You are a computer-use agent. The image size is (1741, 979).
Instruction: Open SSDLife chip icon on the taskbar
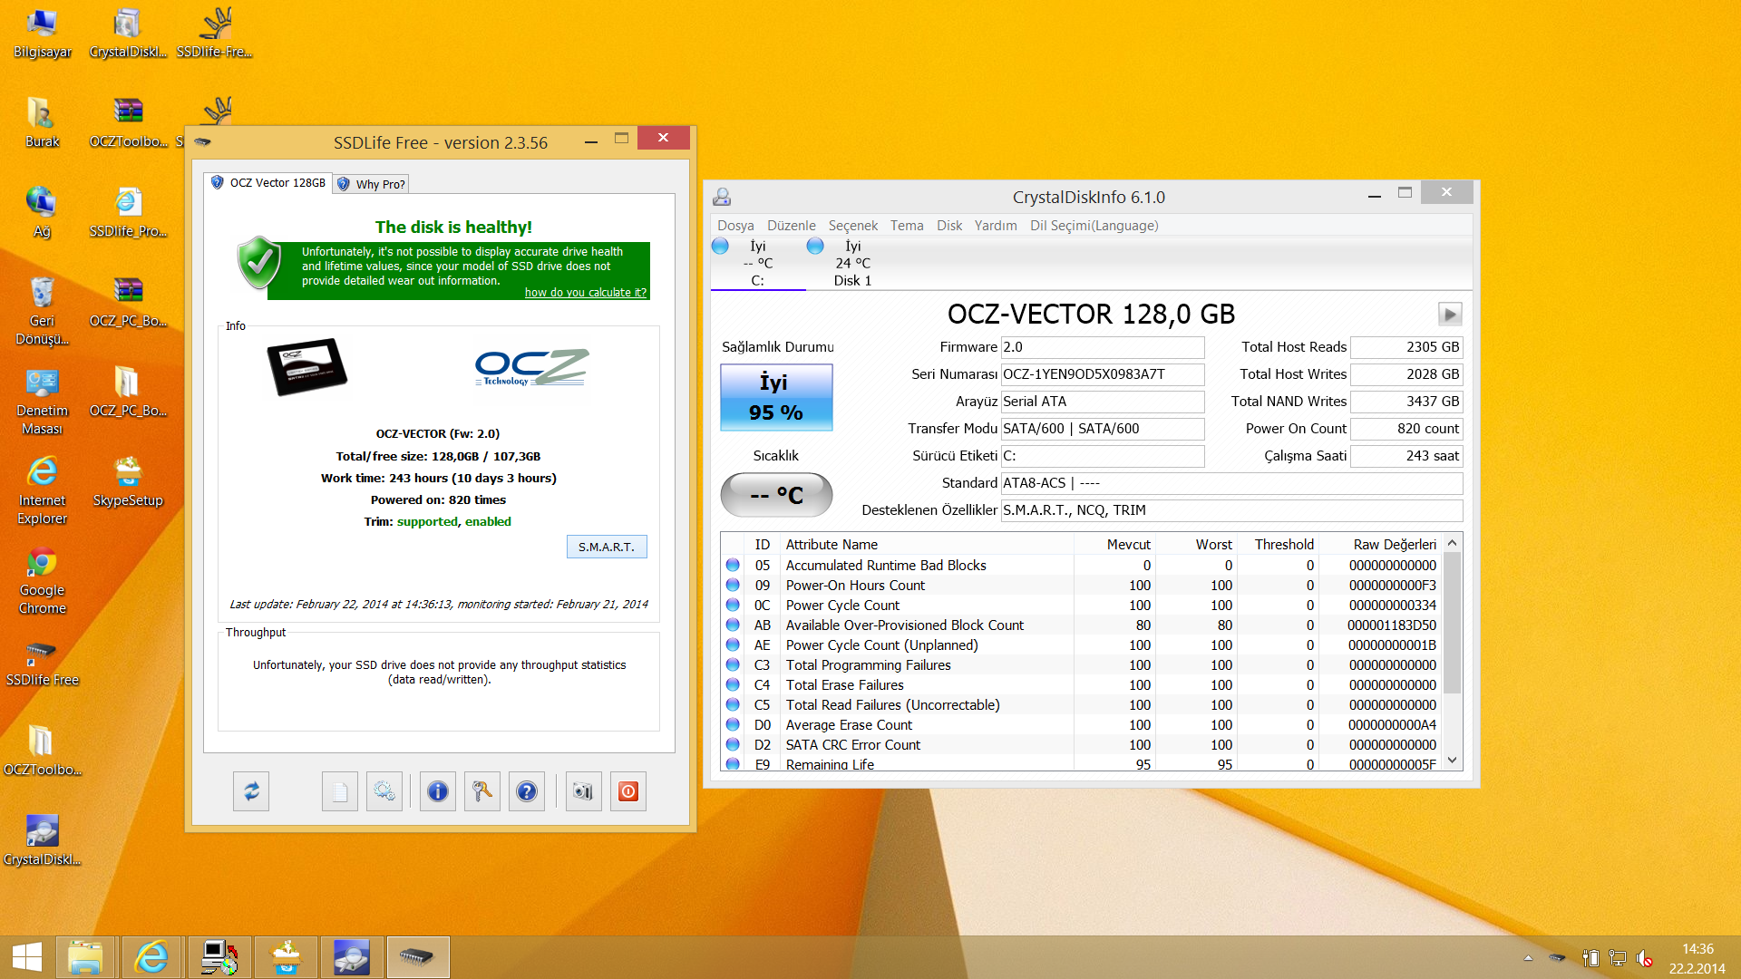(417, 957)
